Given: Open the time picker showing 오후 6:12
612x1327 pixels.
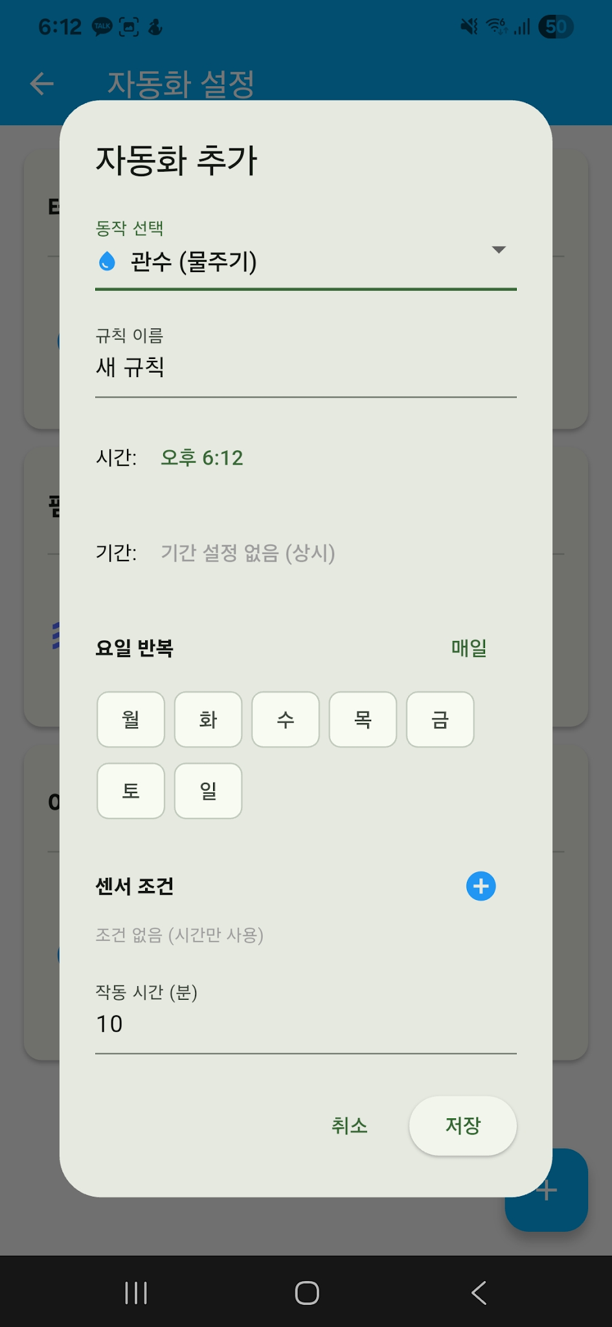Looking at the screenshot, I should click(202, 458).
